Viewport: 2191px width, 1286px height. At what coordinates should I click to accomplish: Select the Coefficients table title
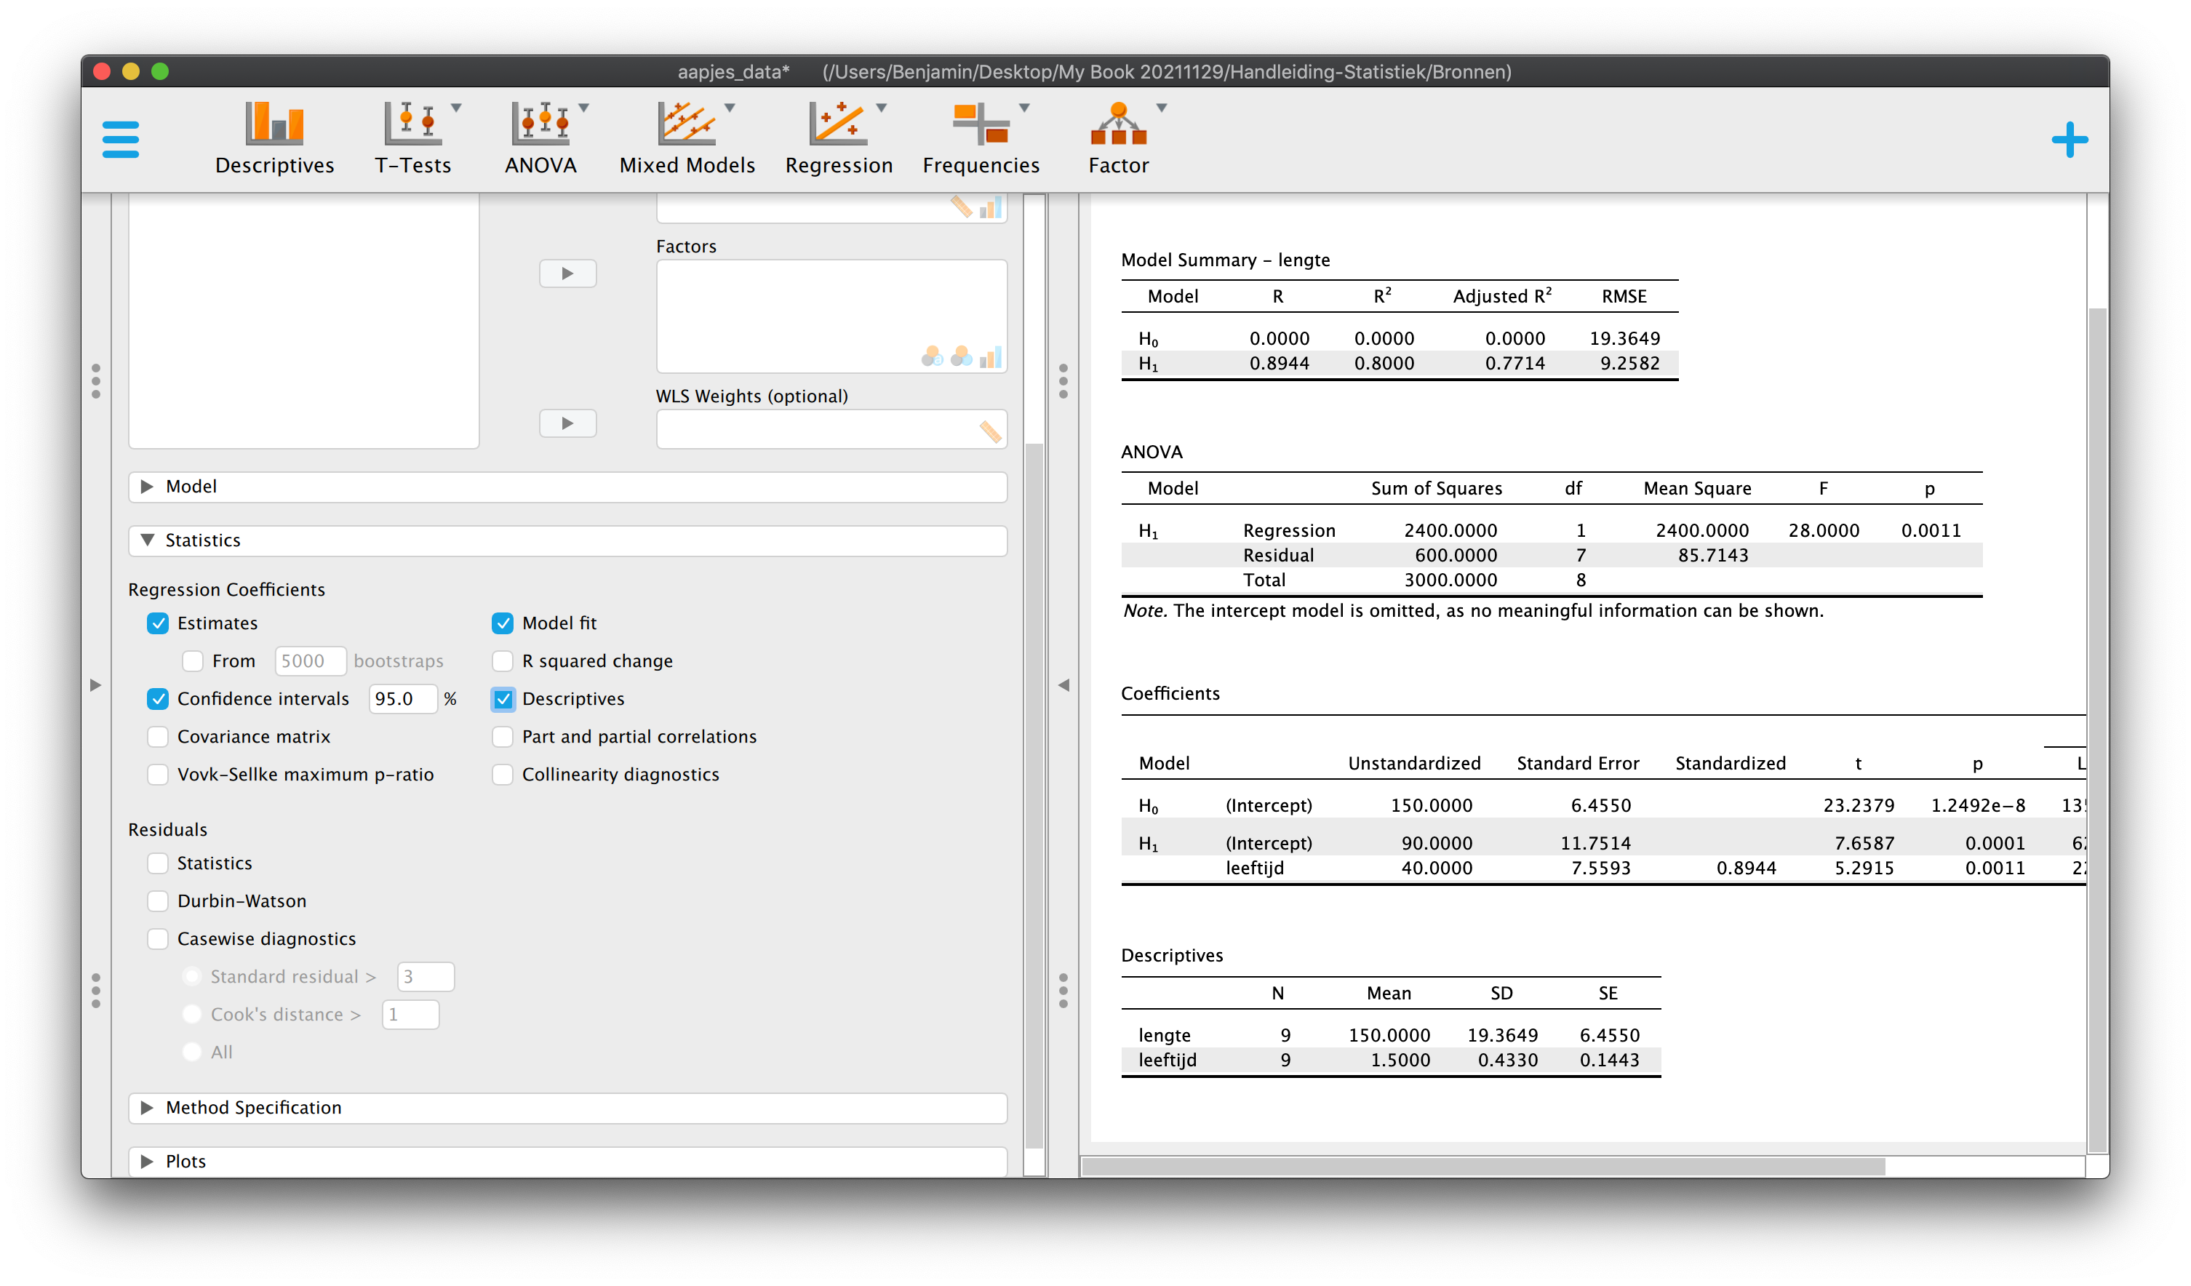click(1170, 694)
